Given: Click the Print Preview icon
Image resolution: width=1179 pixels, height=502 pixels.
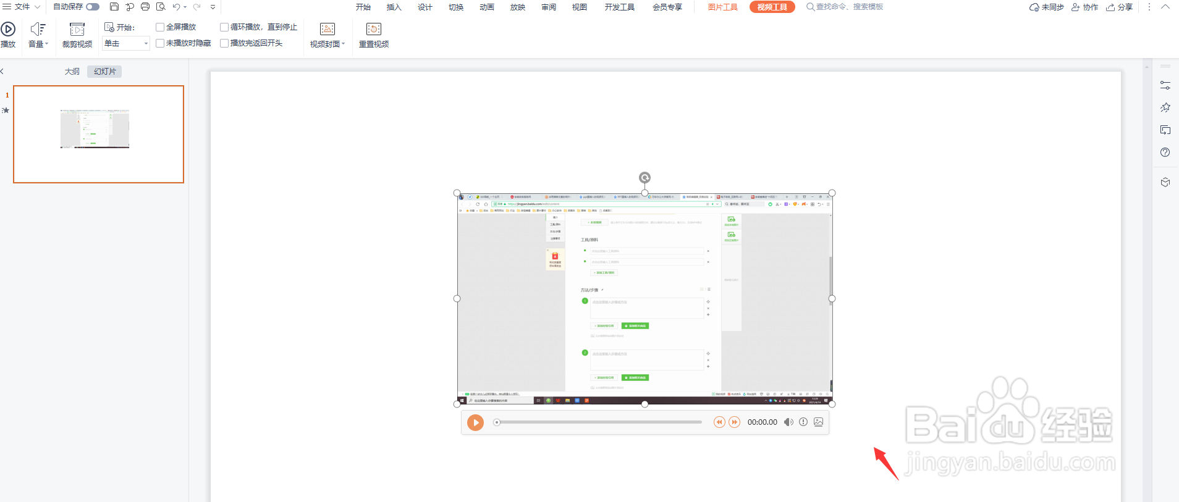Looking at the screenshot, I should 161,7.
